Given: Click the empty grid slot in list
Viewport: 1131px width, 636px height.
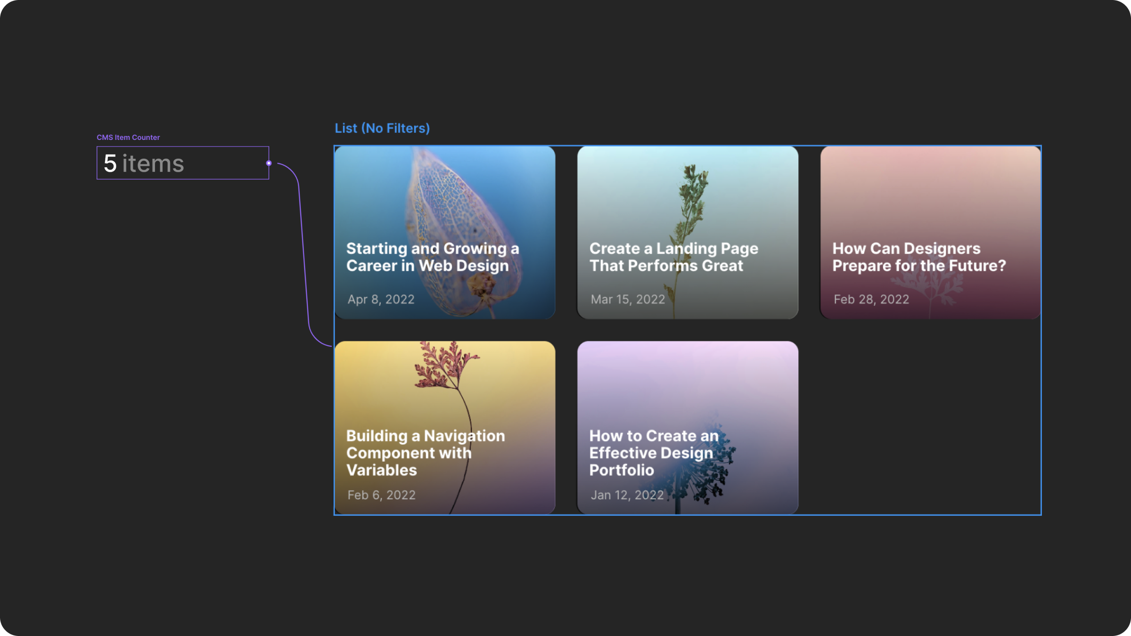Looking at the screenshot, I should (930, 428).
